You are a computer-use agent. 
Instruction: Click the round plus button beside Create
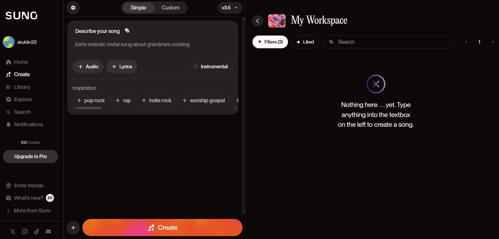73,228
